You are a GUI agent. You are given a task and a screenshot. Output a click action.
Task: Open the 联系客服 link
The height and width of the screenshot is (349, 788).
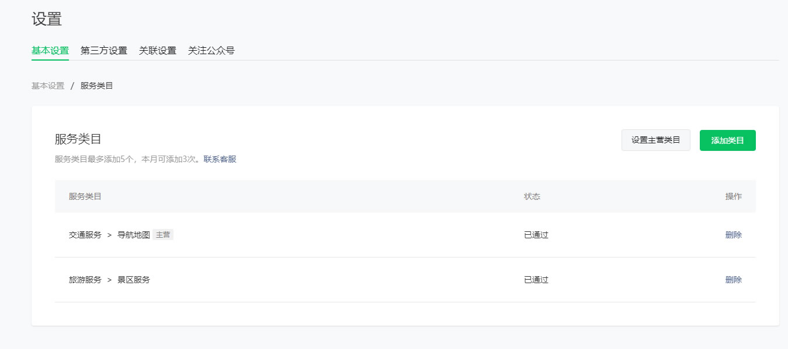(x=220, y=159)
